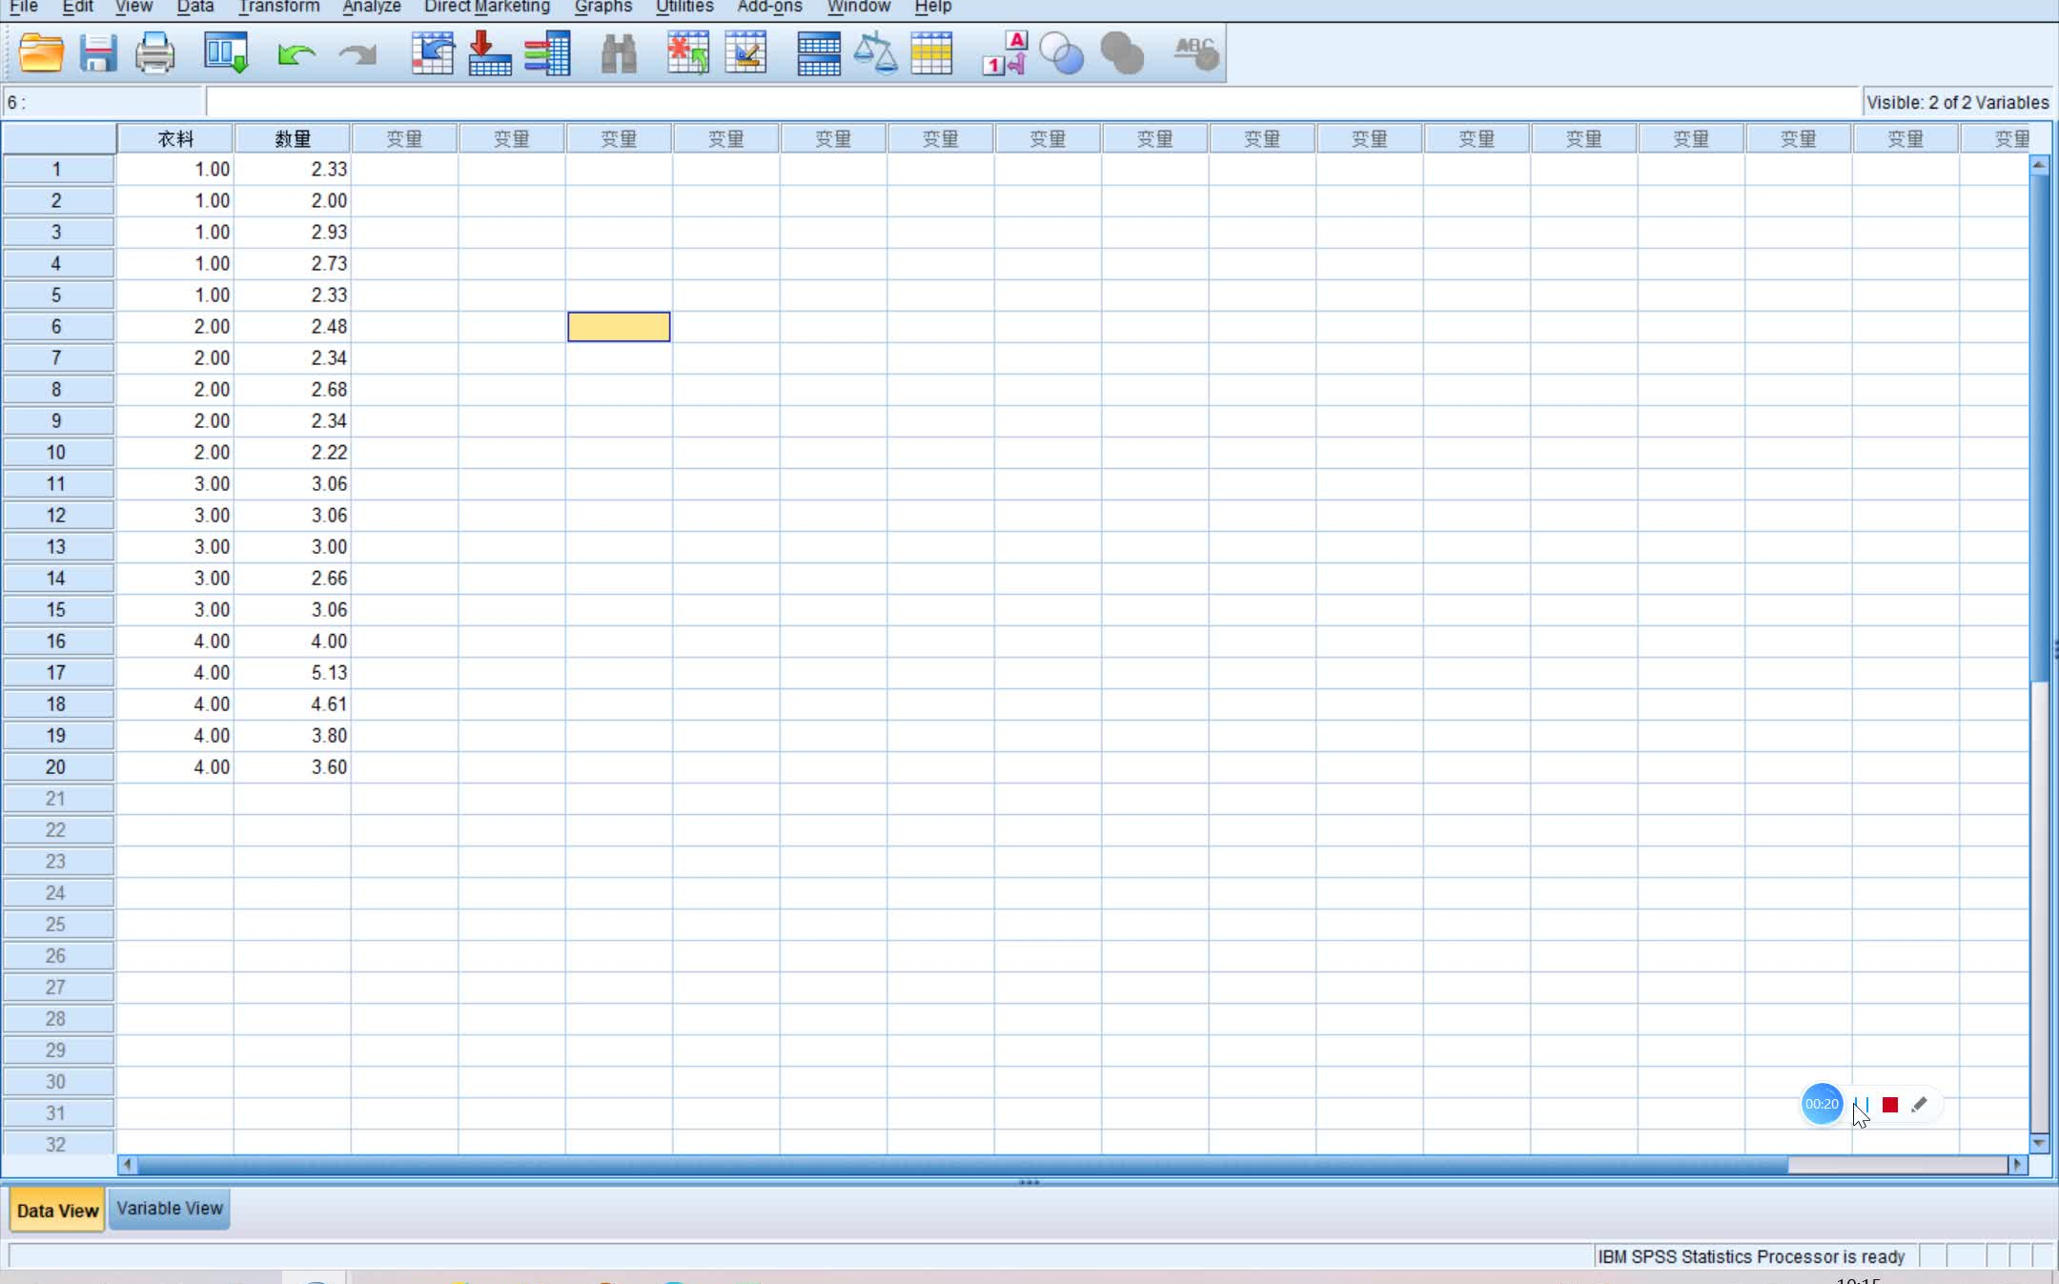The image size is (2059, 1284).
Task: Select row header 6
Action: [x=58, y=327]
